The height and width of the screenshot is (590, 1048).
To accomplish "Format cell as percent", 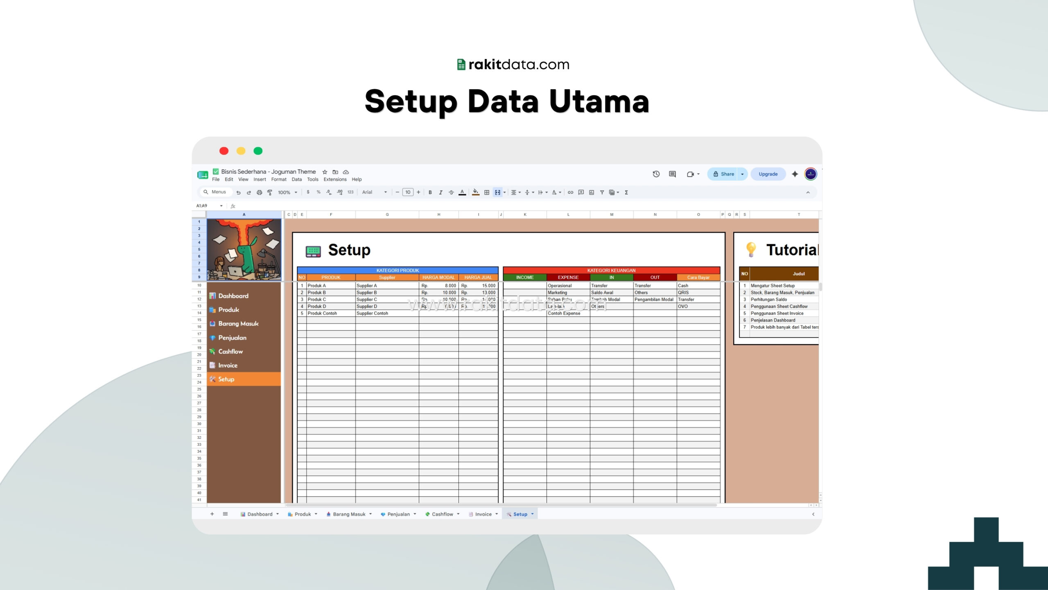I will click(x=318, y=192).
